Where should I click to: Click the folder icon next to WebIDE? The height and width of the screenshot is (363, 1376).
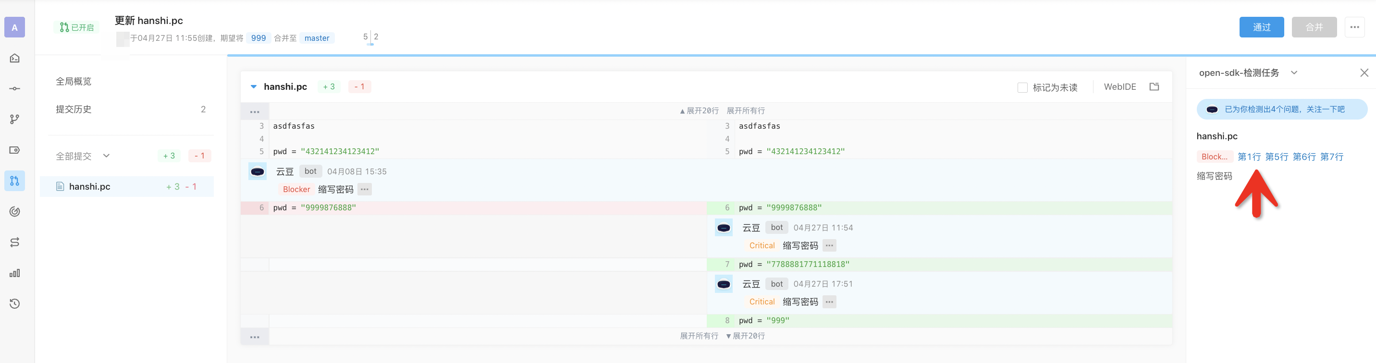pos(1154,86)
